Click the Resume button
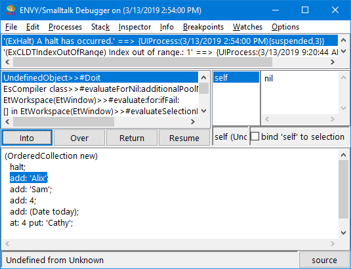The image size is (351, 269). point(184,138)
